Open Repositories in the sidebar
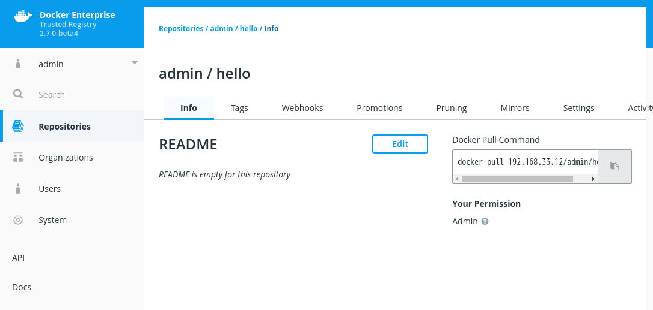653x310 pixels. click(x=73, y=127)
